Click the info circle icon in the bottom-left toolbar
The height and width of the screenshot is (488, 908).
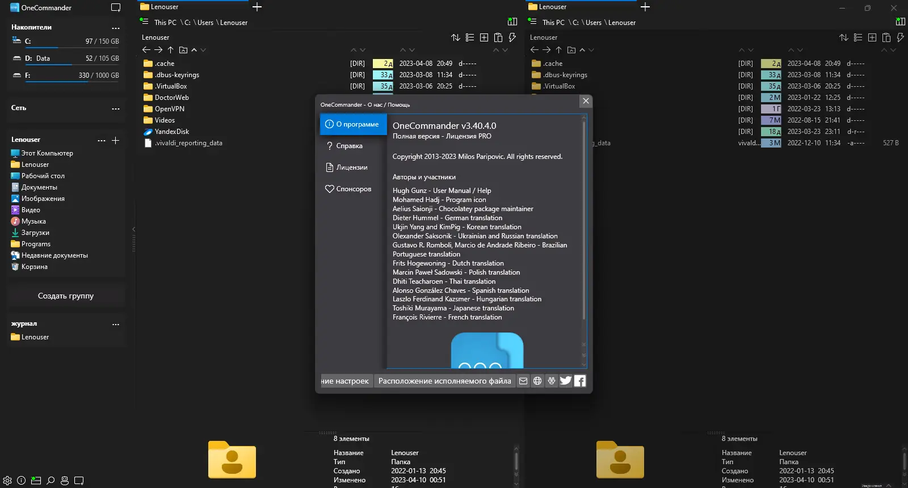pos(22,481)
